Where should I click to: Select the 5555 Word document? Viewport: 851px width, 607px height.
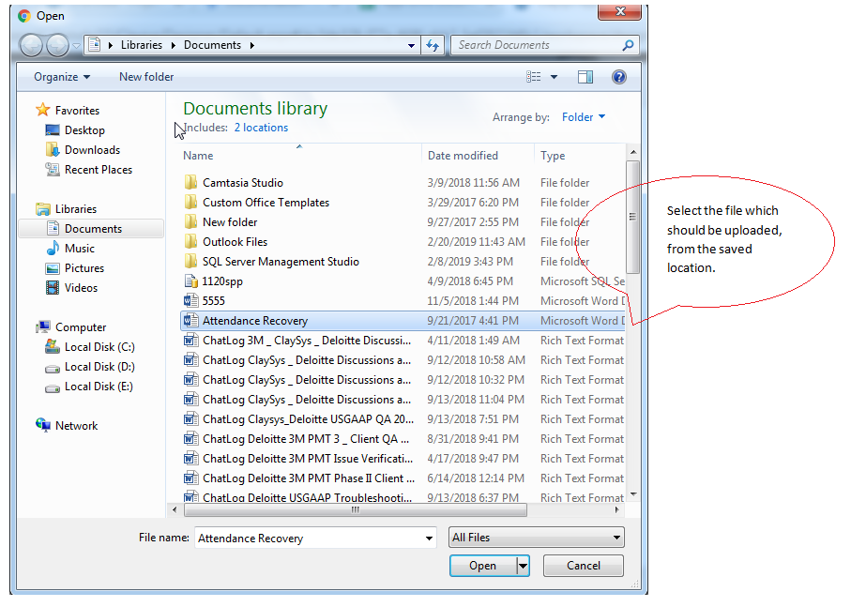click(x=403, y=301)
